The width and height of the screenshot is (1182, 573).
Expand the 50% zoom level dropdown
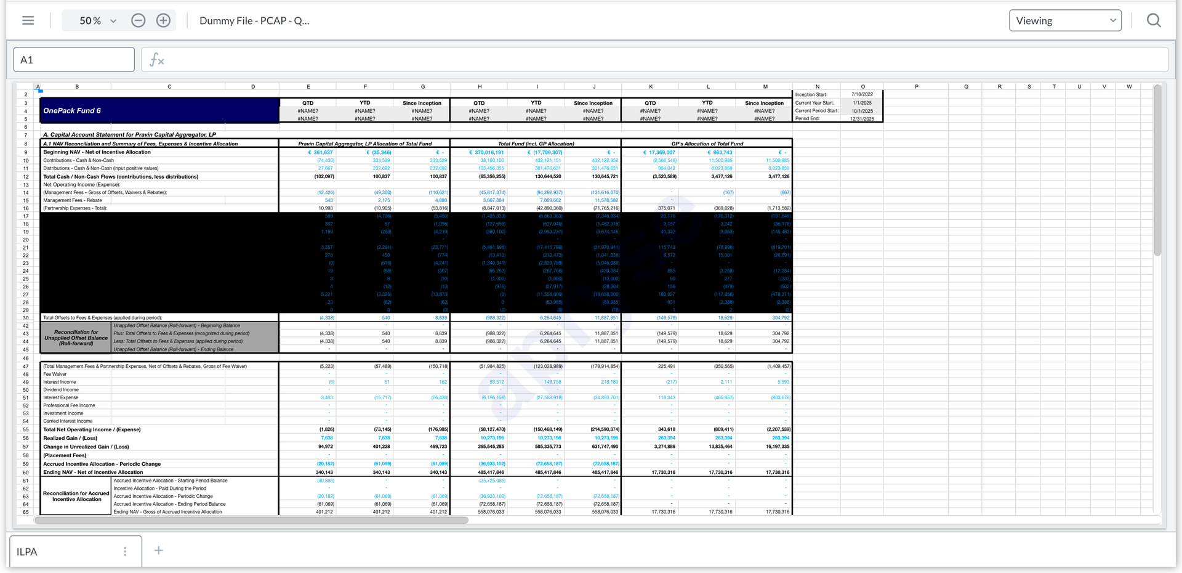97,20
